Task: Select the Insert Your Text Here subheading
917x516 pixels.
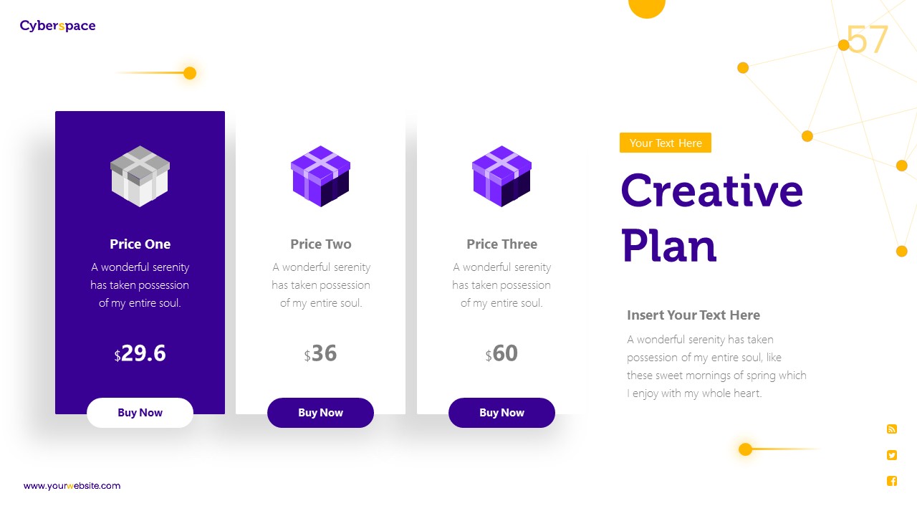Action: coord(693,315)
